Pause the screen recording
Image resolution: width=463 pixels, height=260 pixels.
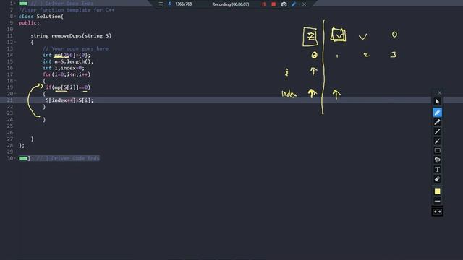pyautogui.click(x=263, y=4)
